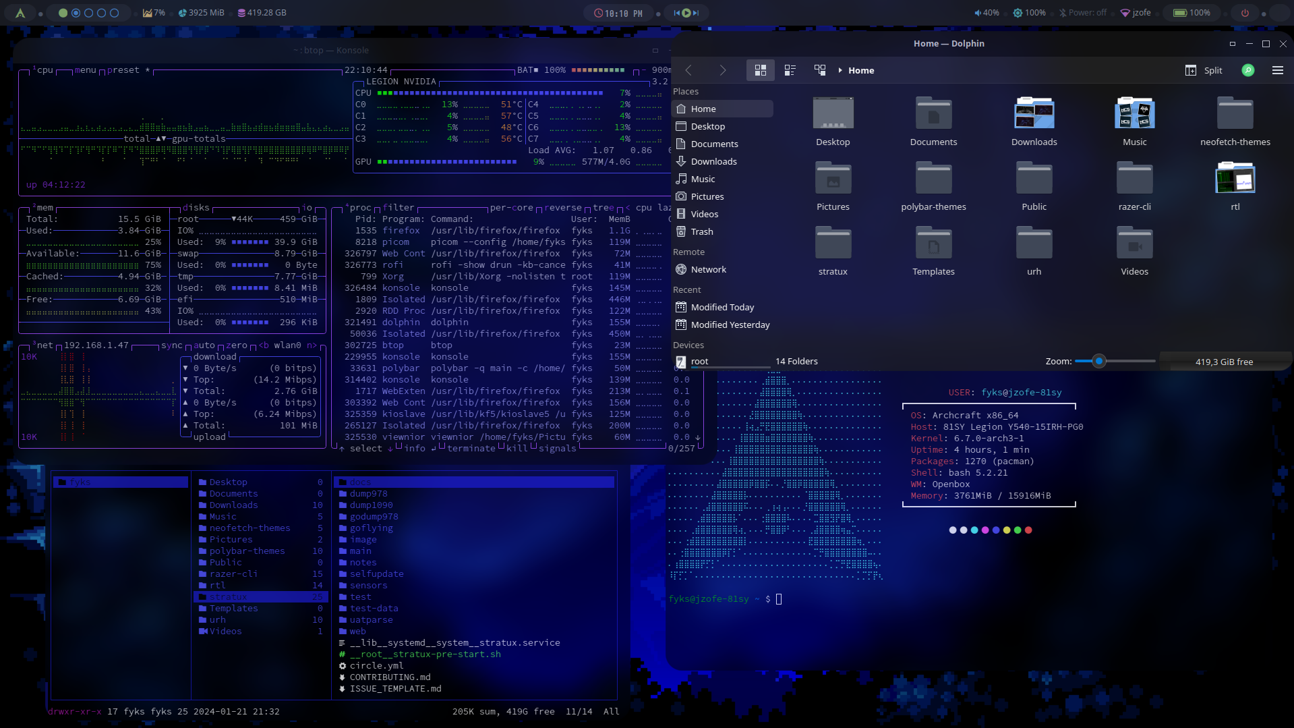
Task: Click the Home breadcrumb in Dolphin
Action: (861, 70)
